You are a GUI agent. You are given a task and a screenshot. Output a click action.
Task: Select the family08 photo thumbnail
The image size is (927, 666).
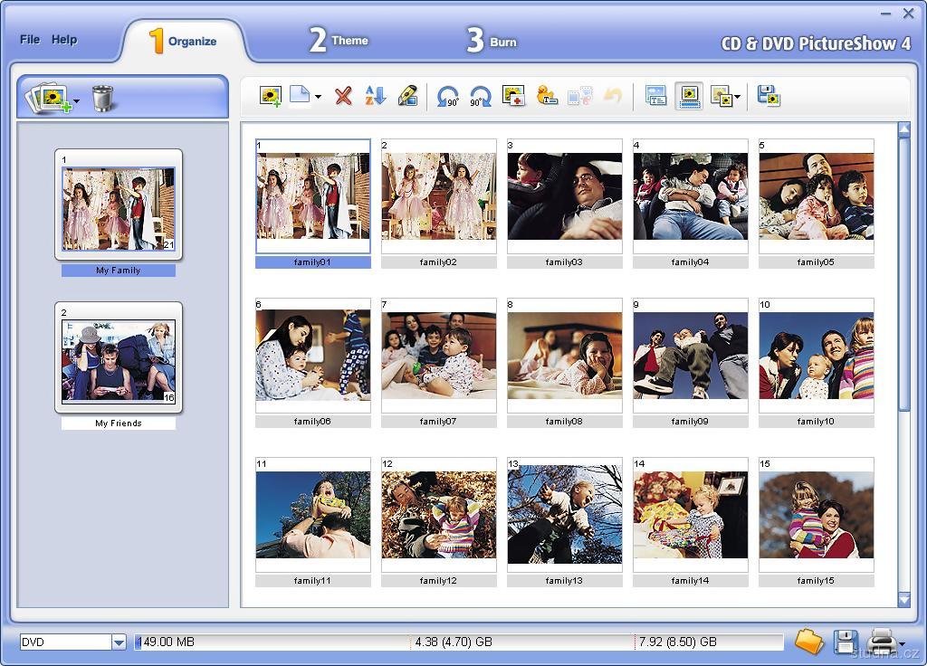(x=564, y=355)
